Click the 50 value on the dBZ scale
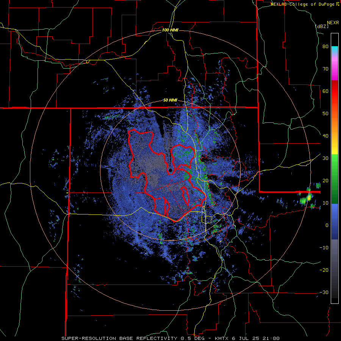341x341 pixels. click(x=325, y=114)
